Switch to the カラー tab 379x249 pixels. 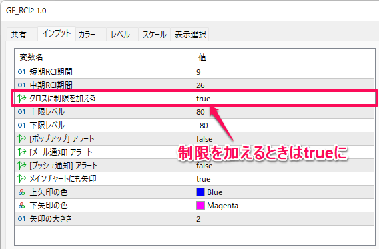tap(91, 35)
